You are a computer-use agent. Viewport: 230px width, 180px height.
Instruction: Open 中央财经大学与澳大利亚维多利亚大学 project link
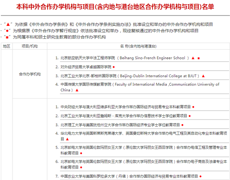point(125,107)
